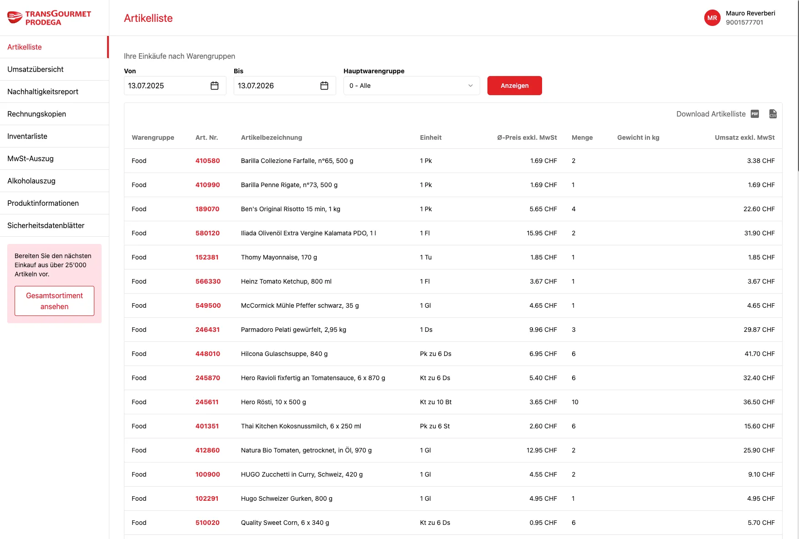The width and height of the screenshot is (799, 539).
Task: Click the Anzeigen button
Action: [514, 86]
